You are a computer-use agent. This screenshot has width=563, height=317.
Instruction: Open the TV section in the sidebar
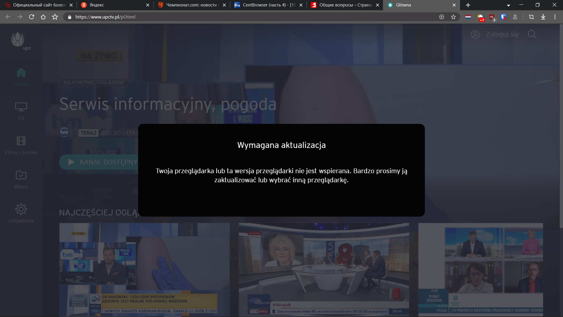click(21, 111)
